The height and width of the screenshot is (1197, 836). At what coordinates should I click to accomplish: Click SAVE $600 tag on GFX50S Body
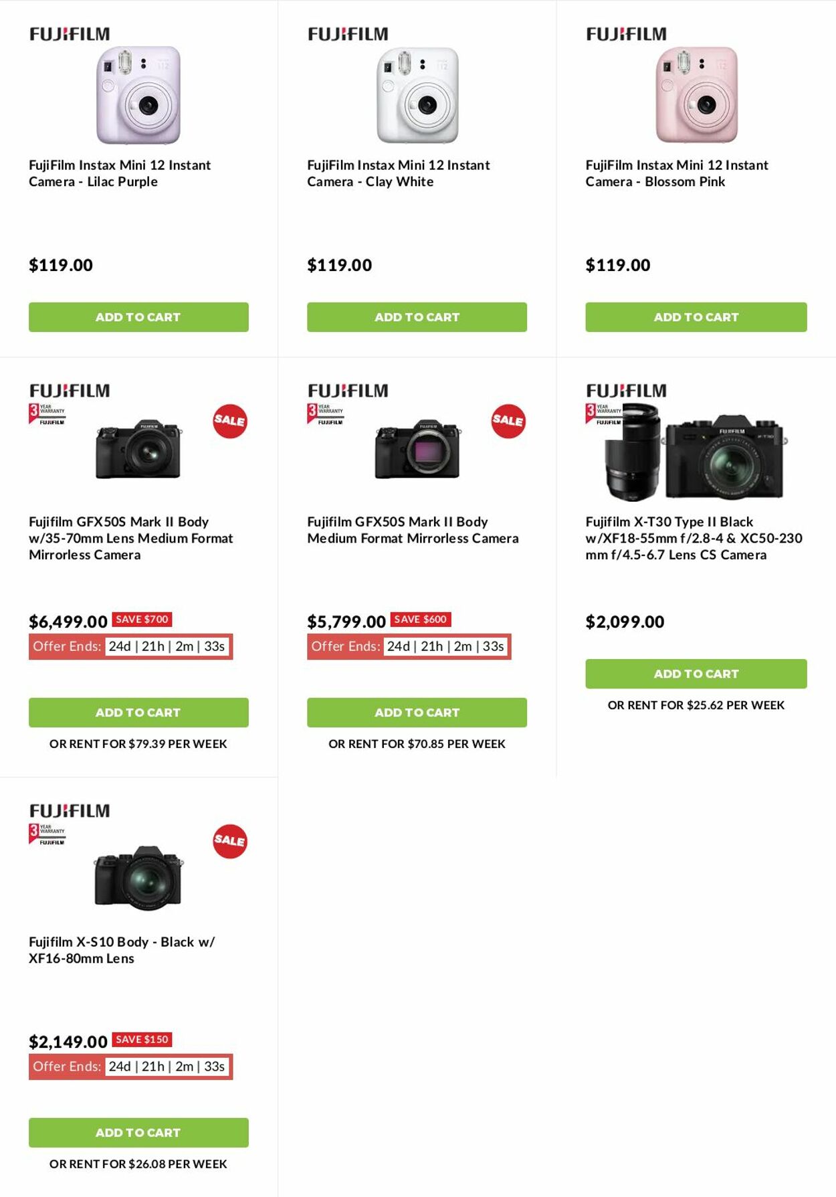tap(420, 620)
